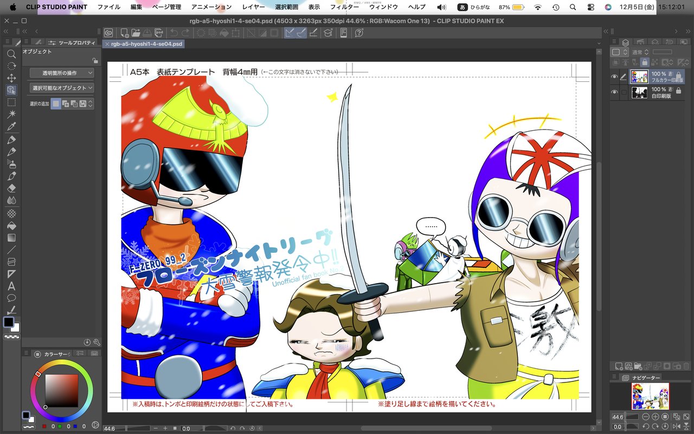Hide the フルカラー印刷版 layer

(614, 77)
